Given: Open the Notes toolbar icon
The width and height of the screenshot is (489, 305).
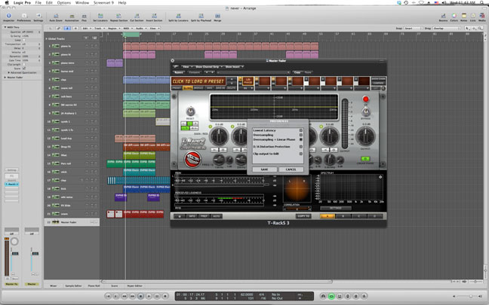Looking at the screenshot, I should pos(464,17).
